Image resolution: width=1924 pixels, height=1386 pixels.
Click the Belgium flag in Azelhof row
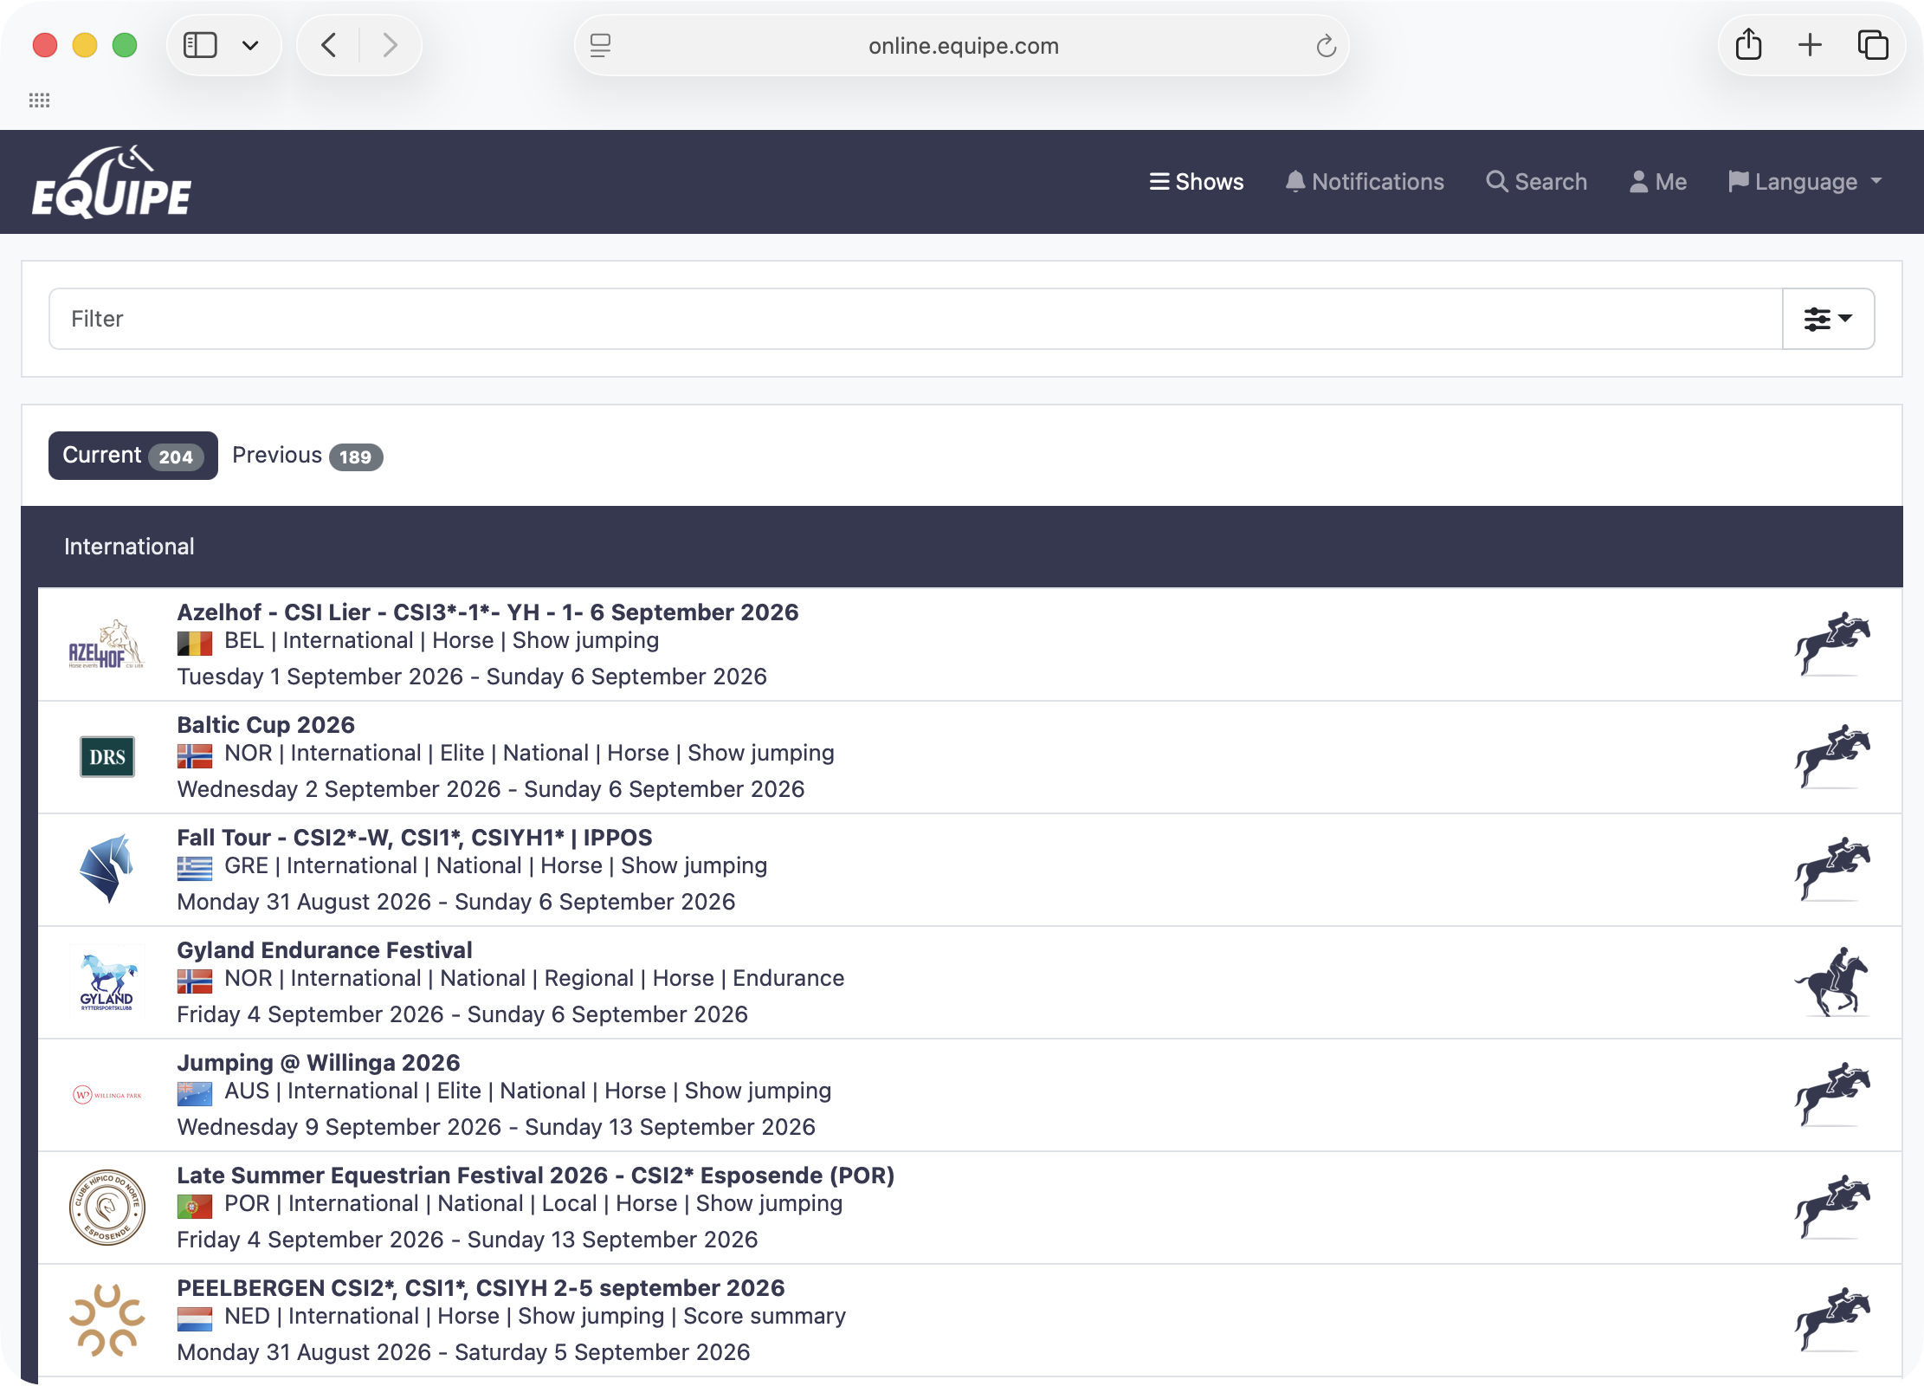(x=195, y=643)
